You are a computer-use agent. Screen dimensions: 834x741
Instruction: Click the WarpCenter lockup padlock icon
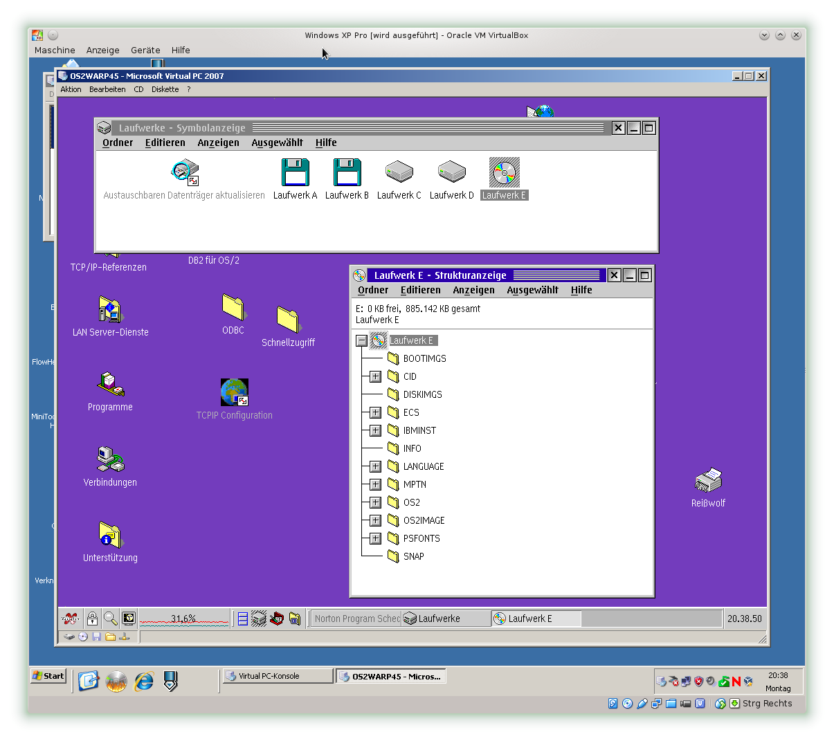coord(92,619)
